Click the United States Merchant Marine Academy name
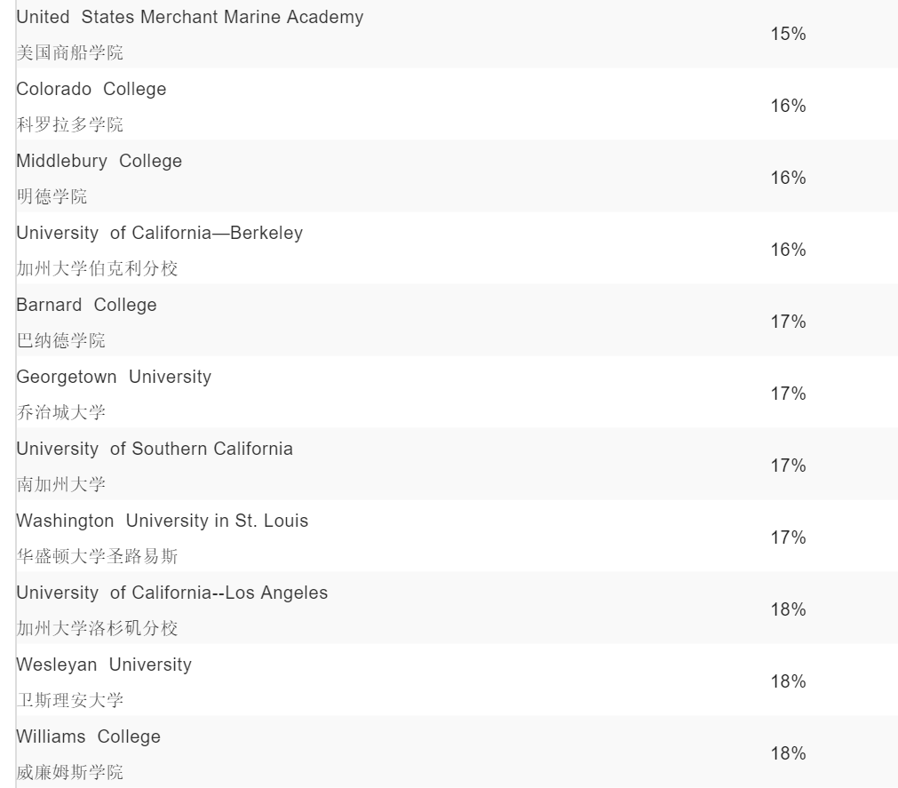The height and width of the screenshot is (788, 898). click(x=190, y=17)
